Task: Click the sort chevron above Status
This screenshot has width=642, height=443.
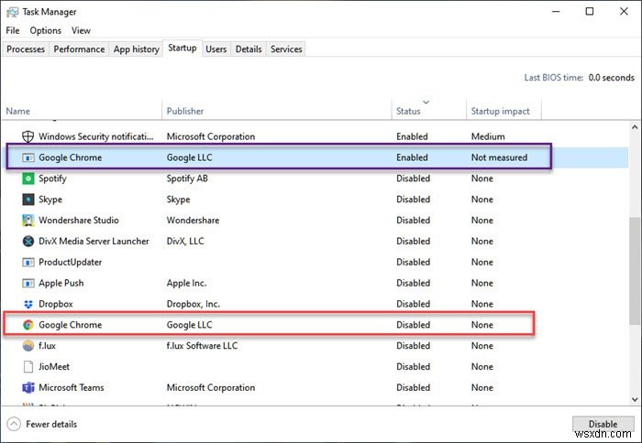Action: [x=426, y=103]
